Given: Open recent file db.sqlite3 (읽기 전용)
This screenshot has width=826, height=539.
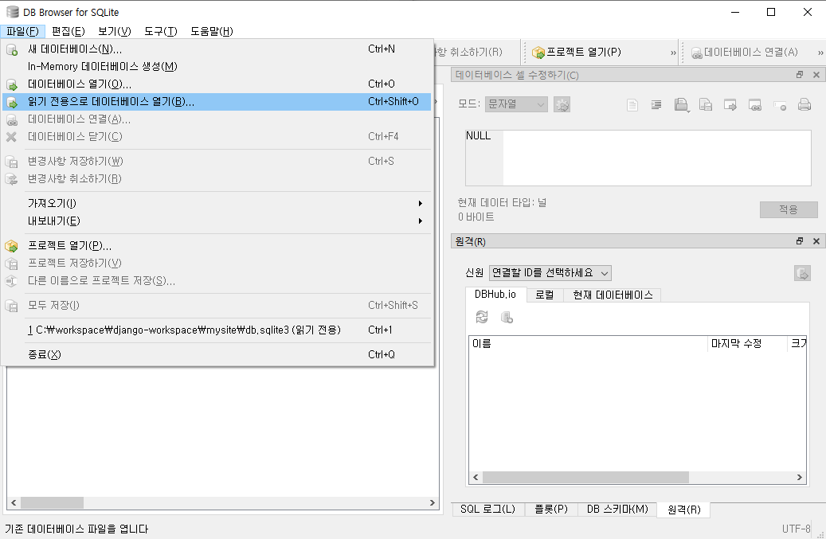Looking at the screenshot, I should [217, 330].
